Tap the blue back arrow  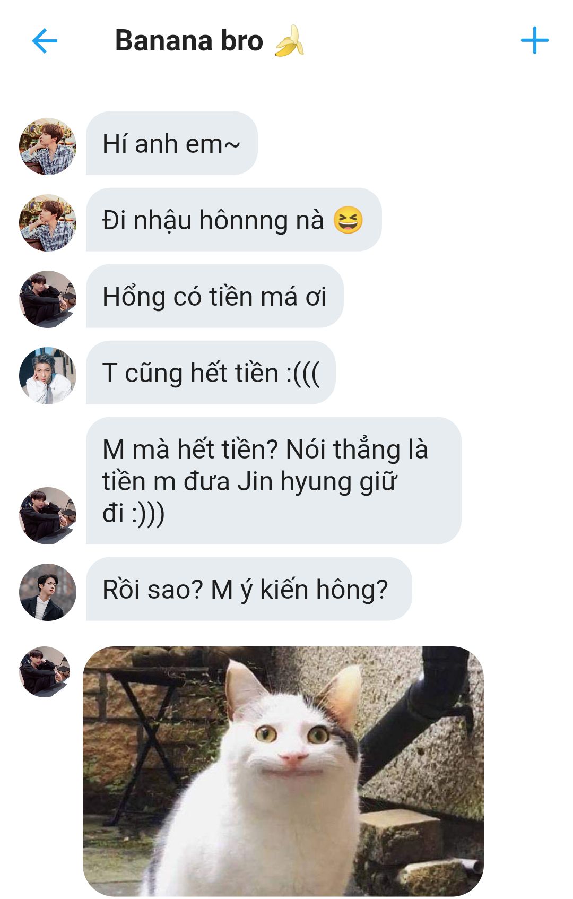click(45, 41)
